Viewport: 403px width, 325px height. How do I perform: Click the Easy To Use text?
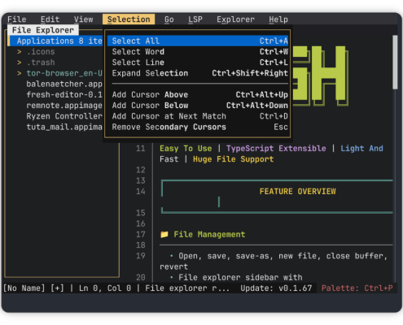point(186,149)
